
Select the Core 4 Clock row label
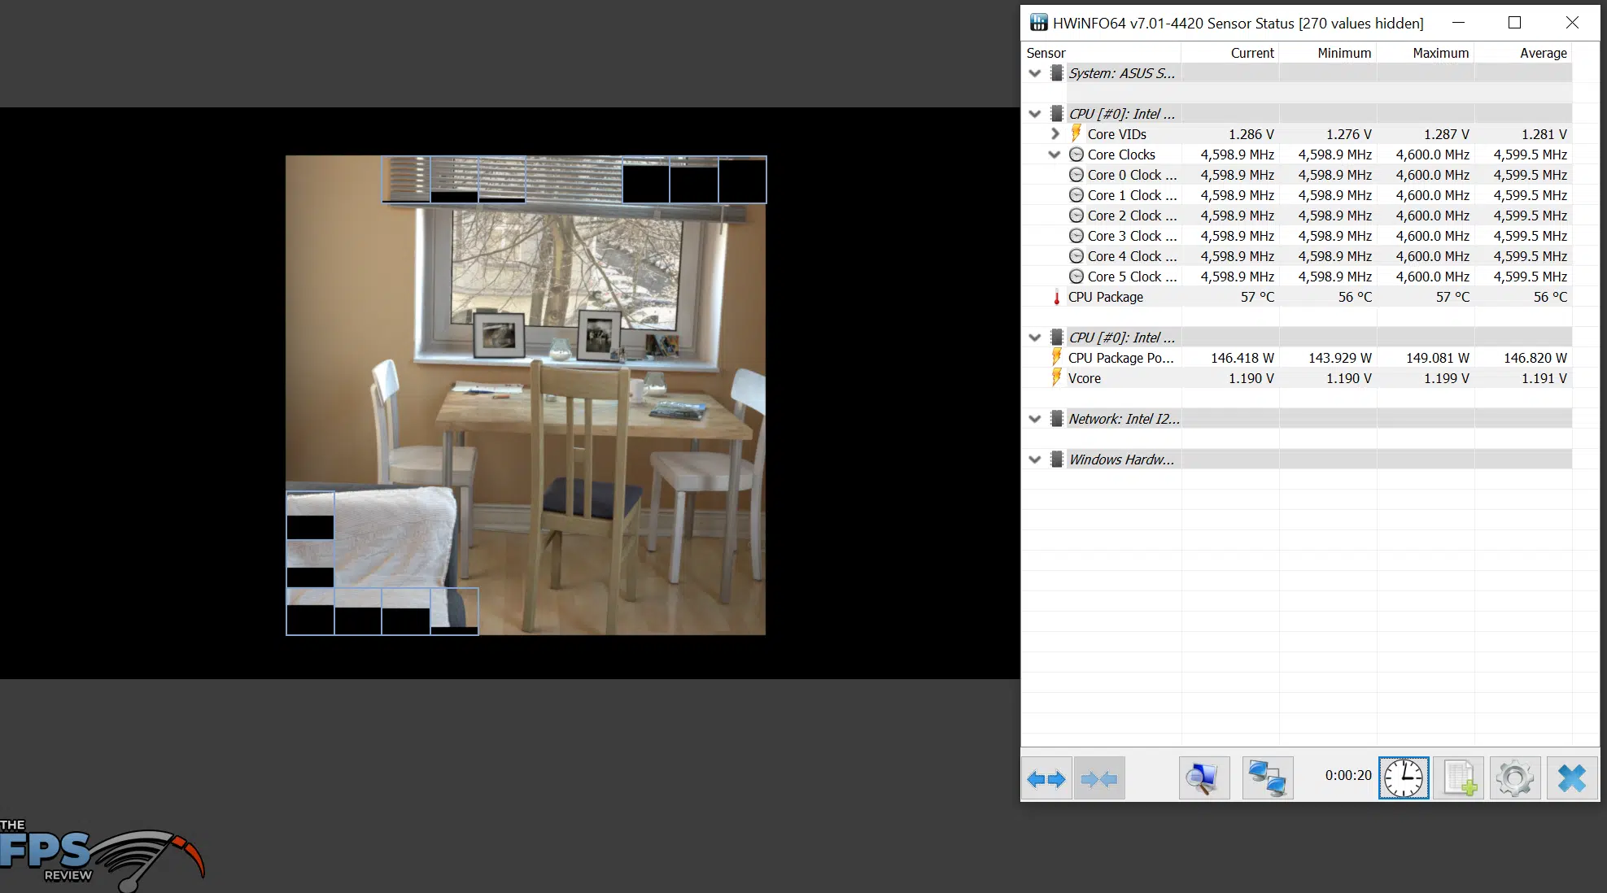coord(1132,256)
